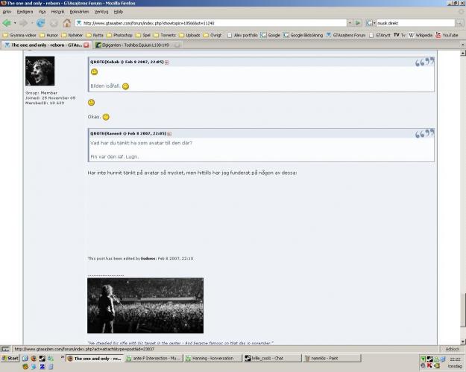Switch to 'The one and only' Firefox taskbar button
This screenshot has height=372, width=466.
[95, 359]
